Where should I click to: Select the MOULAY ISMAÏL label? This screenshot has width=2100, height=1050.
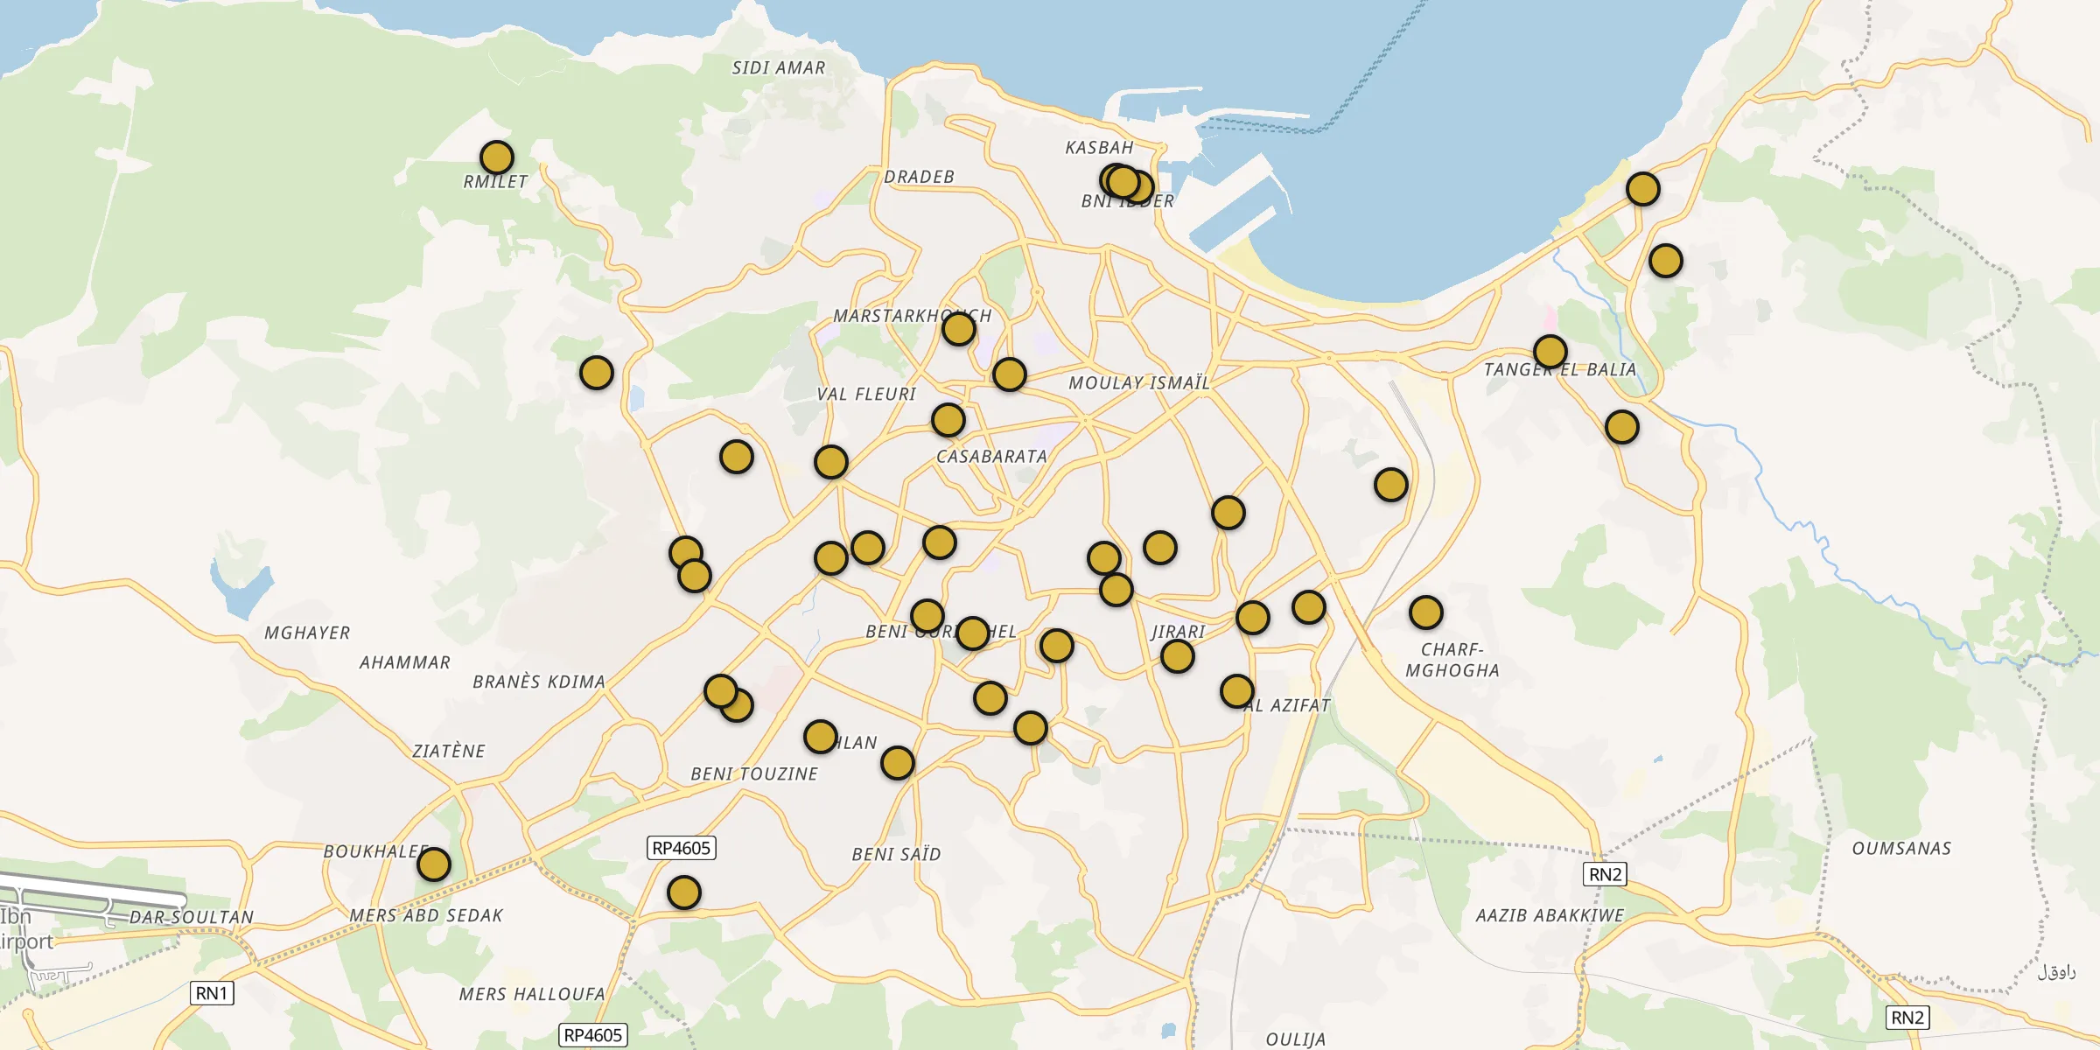point(1139,383)
